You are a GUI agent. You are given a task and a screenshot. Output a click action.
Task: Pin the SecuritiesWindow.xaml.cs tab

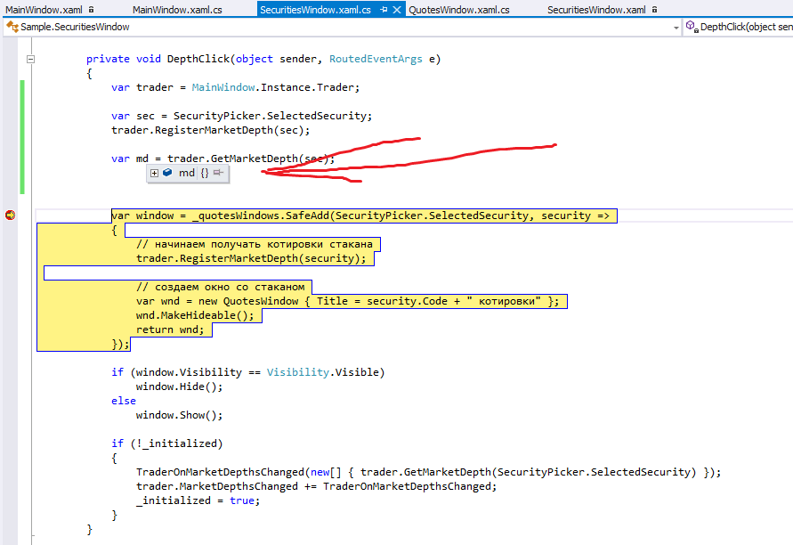[384, 10]
